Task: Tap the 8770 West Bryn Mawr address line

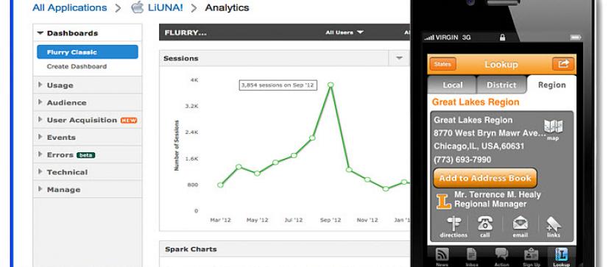Action: tap(490, 133)
